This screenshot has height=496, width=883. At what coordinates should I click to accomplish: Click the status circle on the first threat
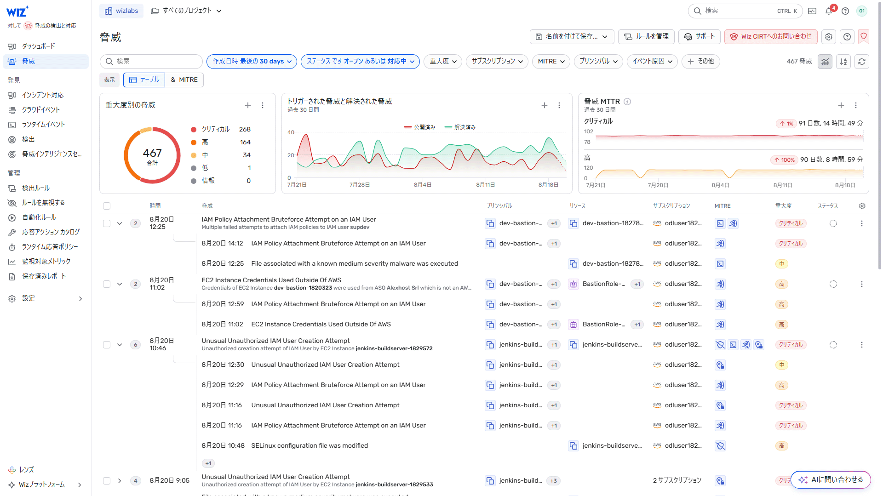pos(833,223)
